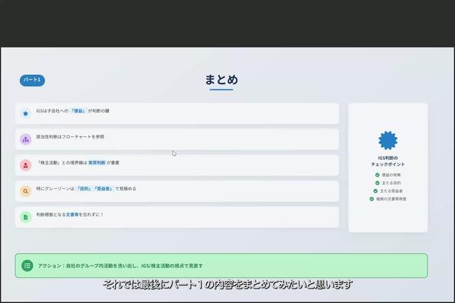Click the 主たる受益者 checklist text
Viewport: 455px width, 303px height.
pos(391,191)
